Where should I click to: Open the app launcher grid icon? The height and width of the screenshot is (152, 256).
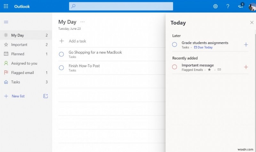pyautogui.click(x=6, y=6)
